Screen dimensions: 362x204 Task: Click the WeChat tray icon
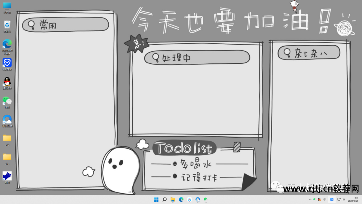tap(314, 199)
